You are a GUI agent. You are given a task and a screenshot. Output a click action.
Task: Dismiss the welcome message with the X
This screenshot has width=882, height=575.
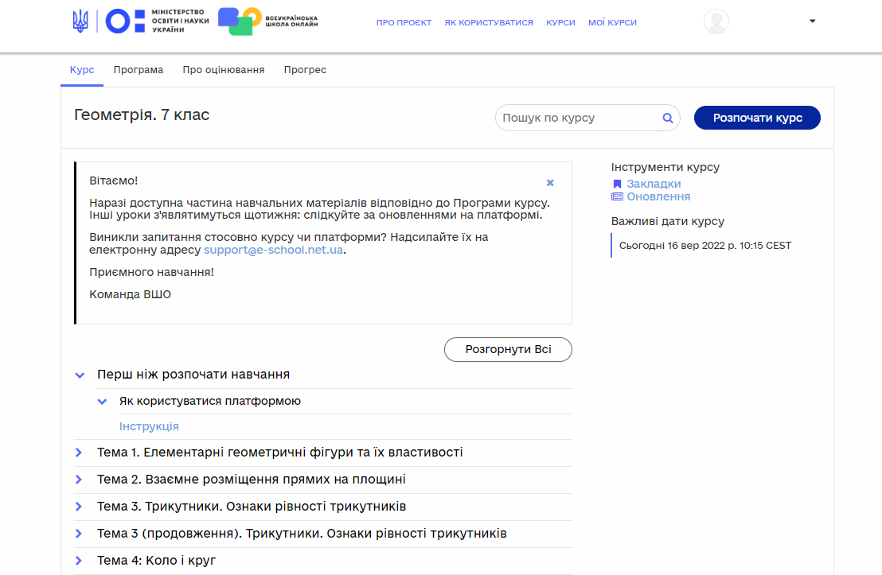click(550, 183)
